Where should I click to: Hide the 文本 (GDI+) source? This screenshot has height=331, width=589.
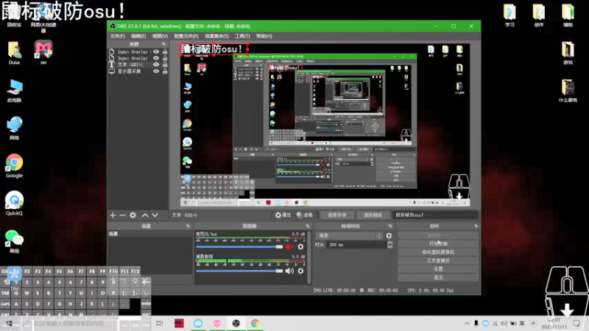[x=156, y=65]
